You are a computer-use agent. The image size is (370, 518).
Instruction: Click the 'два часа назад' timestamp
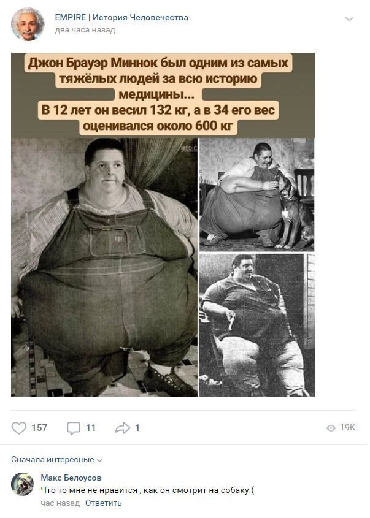pyautogui.click(x=85, y=30)
